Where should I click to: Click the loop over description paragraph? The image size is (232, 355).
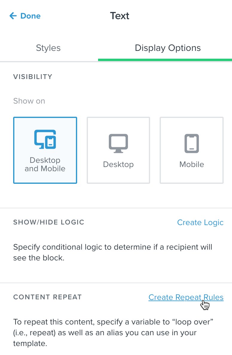click(113, 333)
